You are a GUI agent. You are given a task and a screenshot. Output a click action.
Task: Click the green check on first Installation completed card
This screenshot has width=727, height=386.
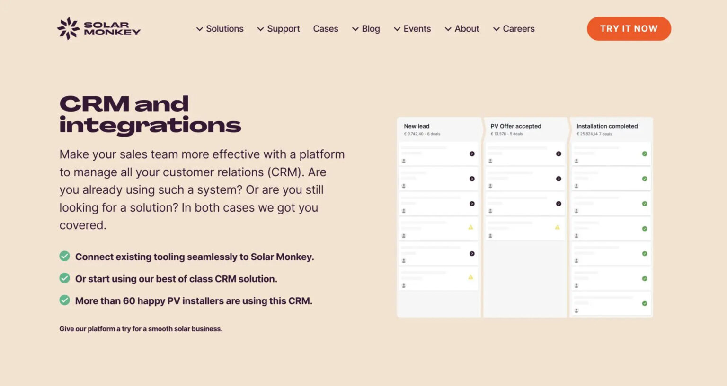click(x=644, y=154)
